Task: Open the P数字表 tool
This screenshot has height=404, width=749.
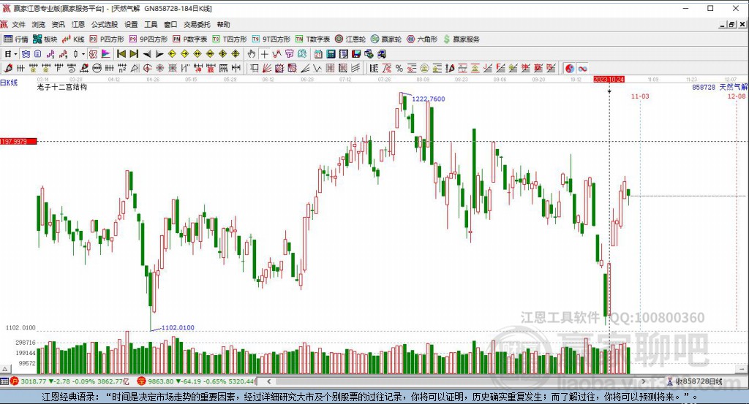Action: click(189, 39)
